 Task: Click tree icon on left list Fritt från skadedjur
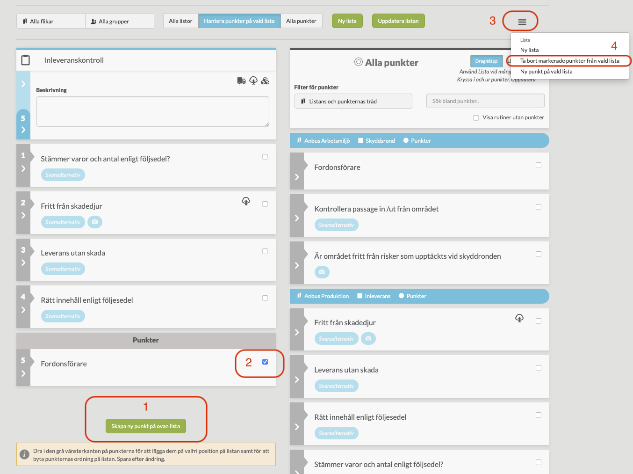coord(246,201)
